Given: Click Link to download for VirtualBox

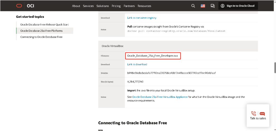Looking at the screenshot, I should click(137, 64).
